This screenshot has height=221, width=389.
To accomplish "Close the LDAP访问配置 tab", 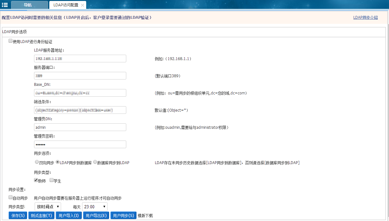I will coord(82,5).
